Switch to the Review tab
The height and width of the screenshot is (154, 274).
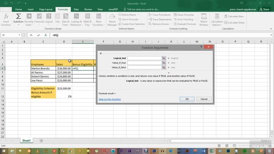tap(88, 9)
